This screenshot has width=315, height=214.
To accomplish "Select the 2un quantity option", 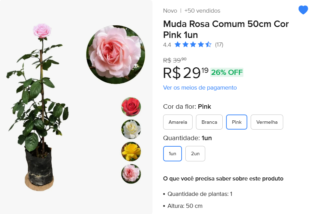I will [195, 153].
